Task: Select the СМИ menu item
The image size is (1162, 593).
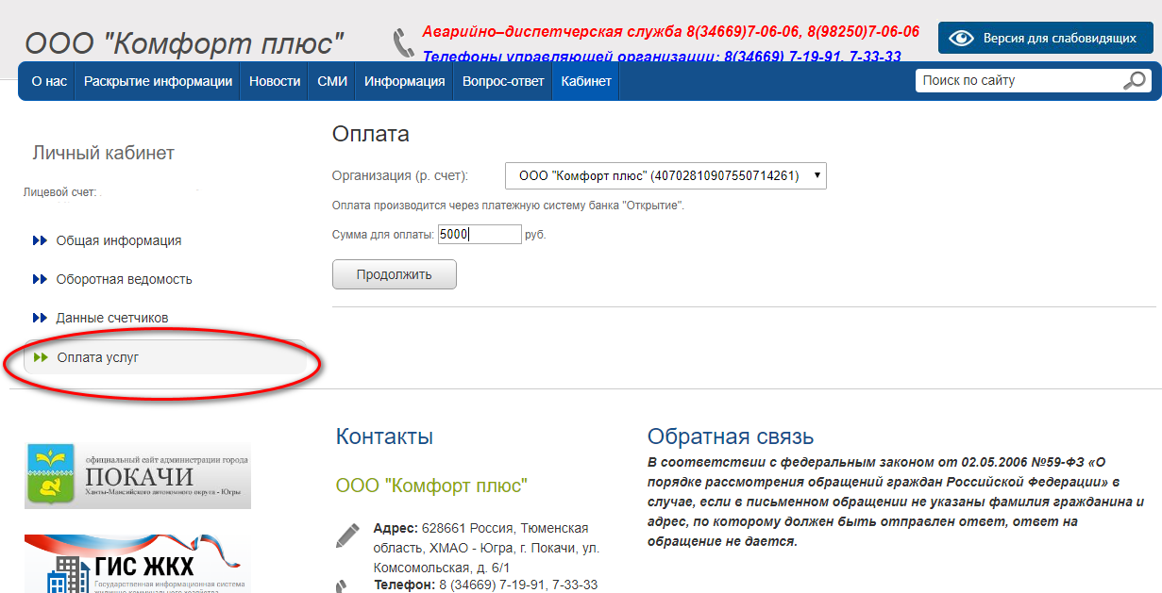Action: tap(332, 81)
